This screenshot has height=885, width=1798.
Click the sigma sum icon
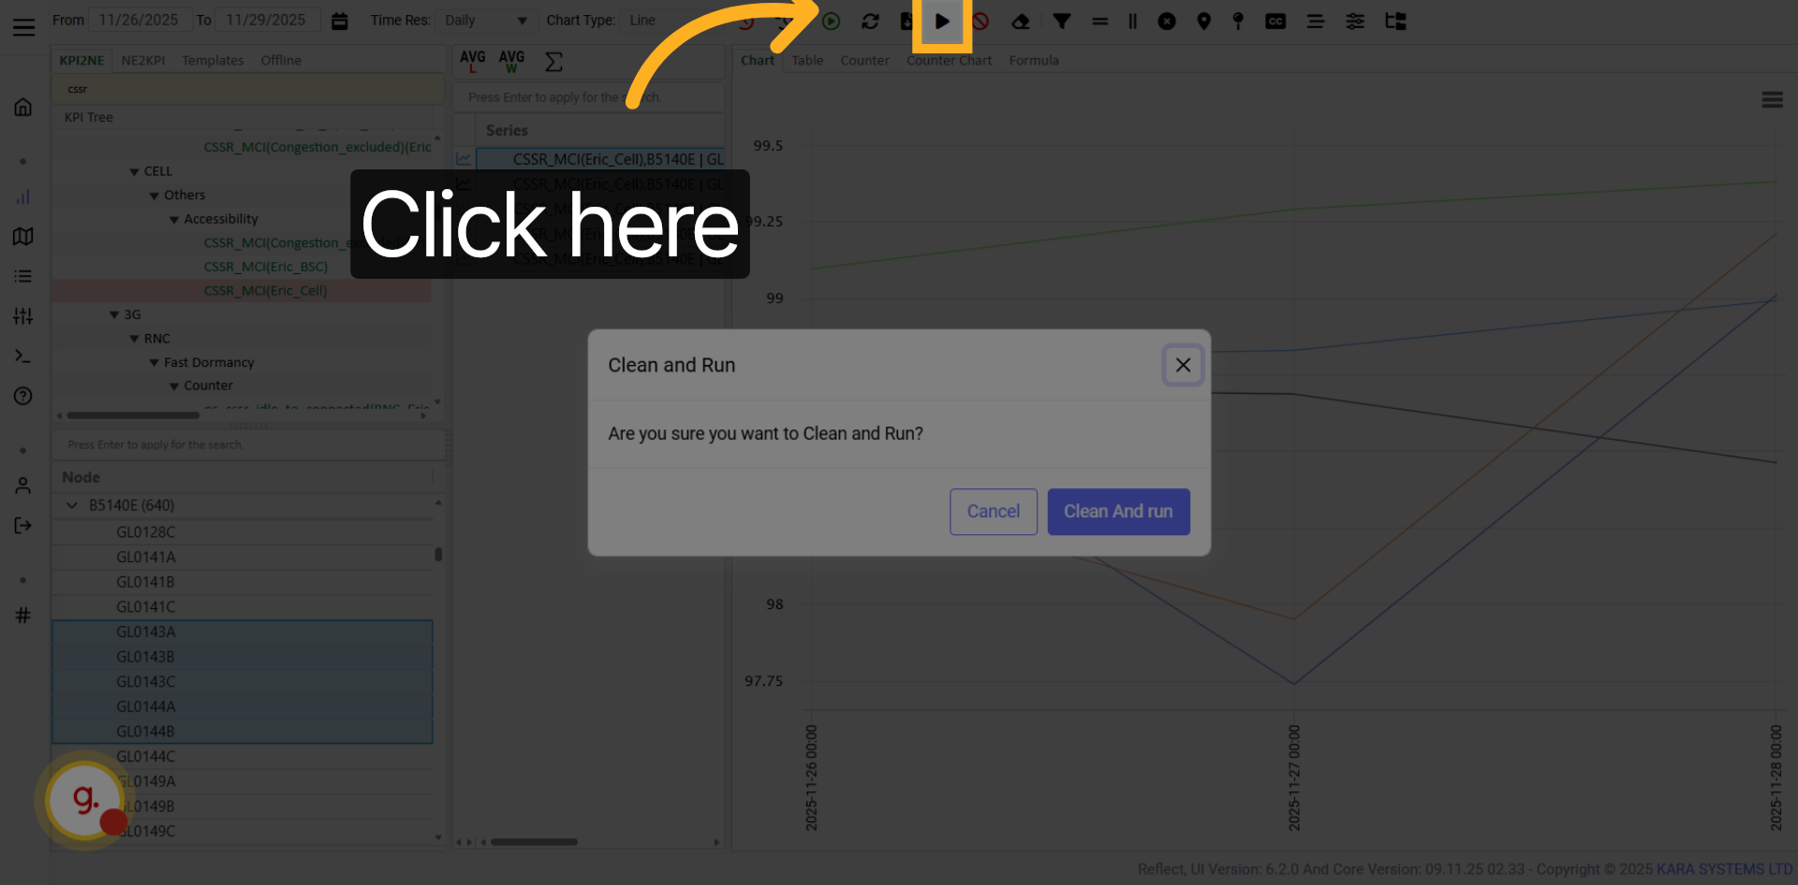[x=553, y=62]
